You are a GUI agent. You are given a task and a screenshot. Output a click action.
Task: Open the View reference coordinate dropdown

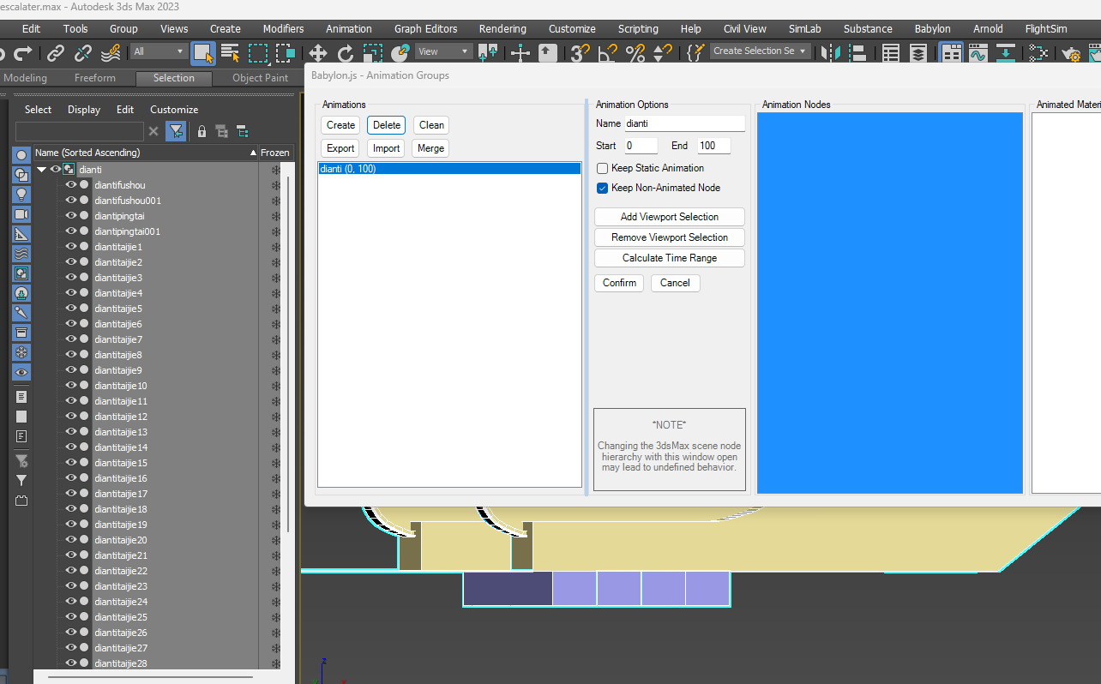pyautogui.click(x=443, y=51)
